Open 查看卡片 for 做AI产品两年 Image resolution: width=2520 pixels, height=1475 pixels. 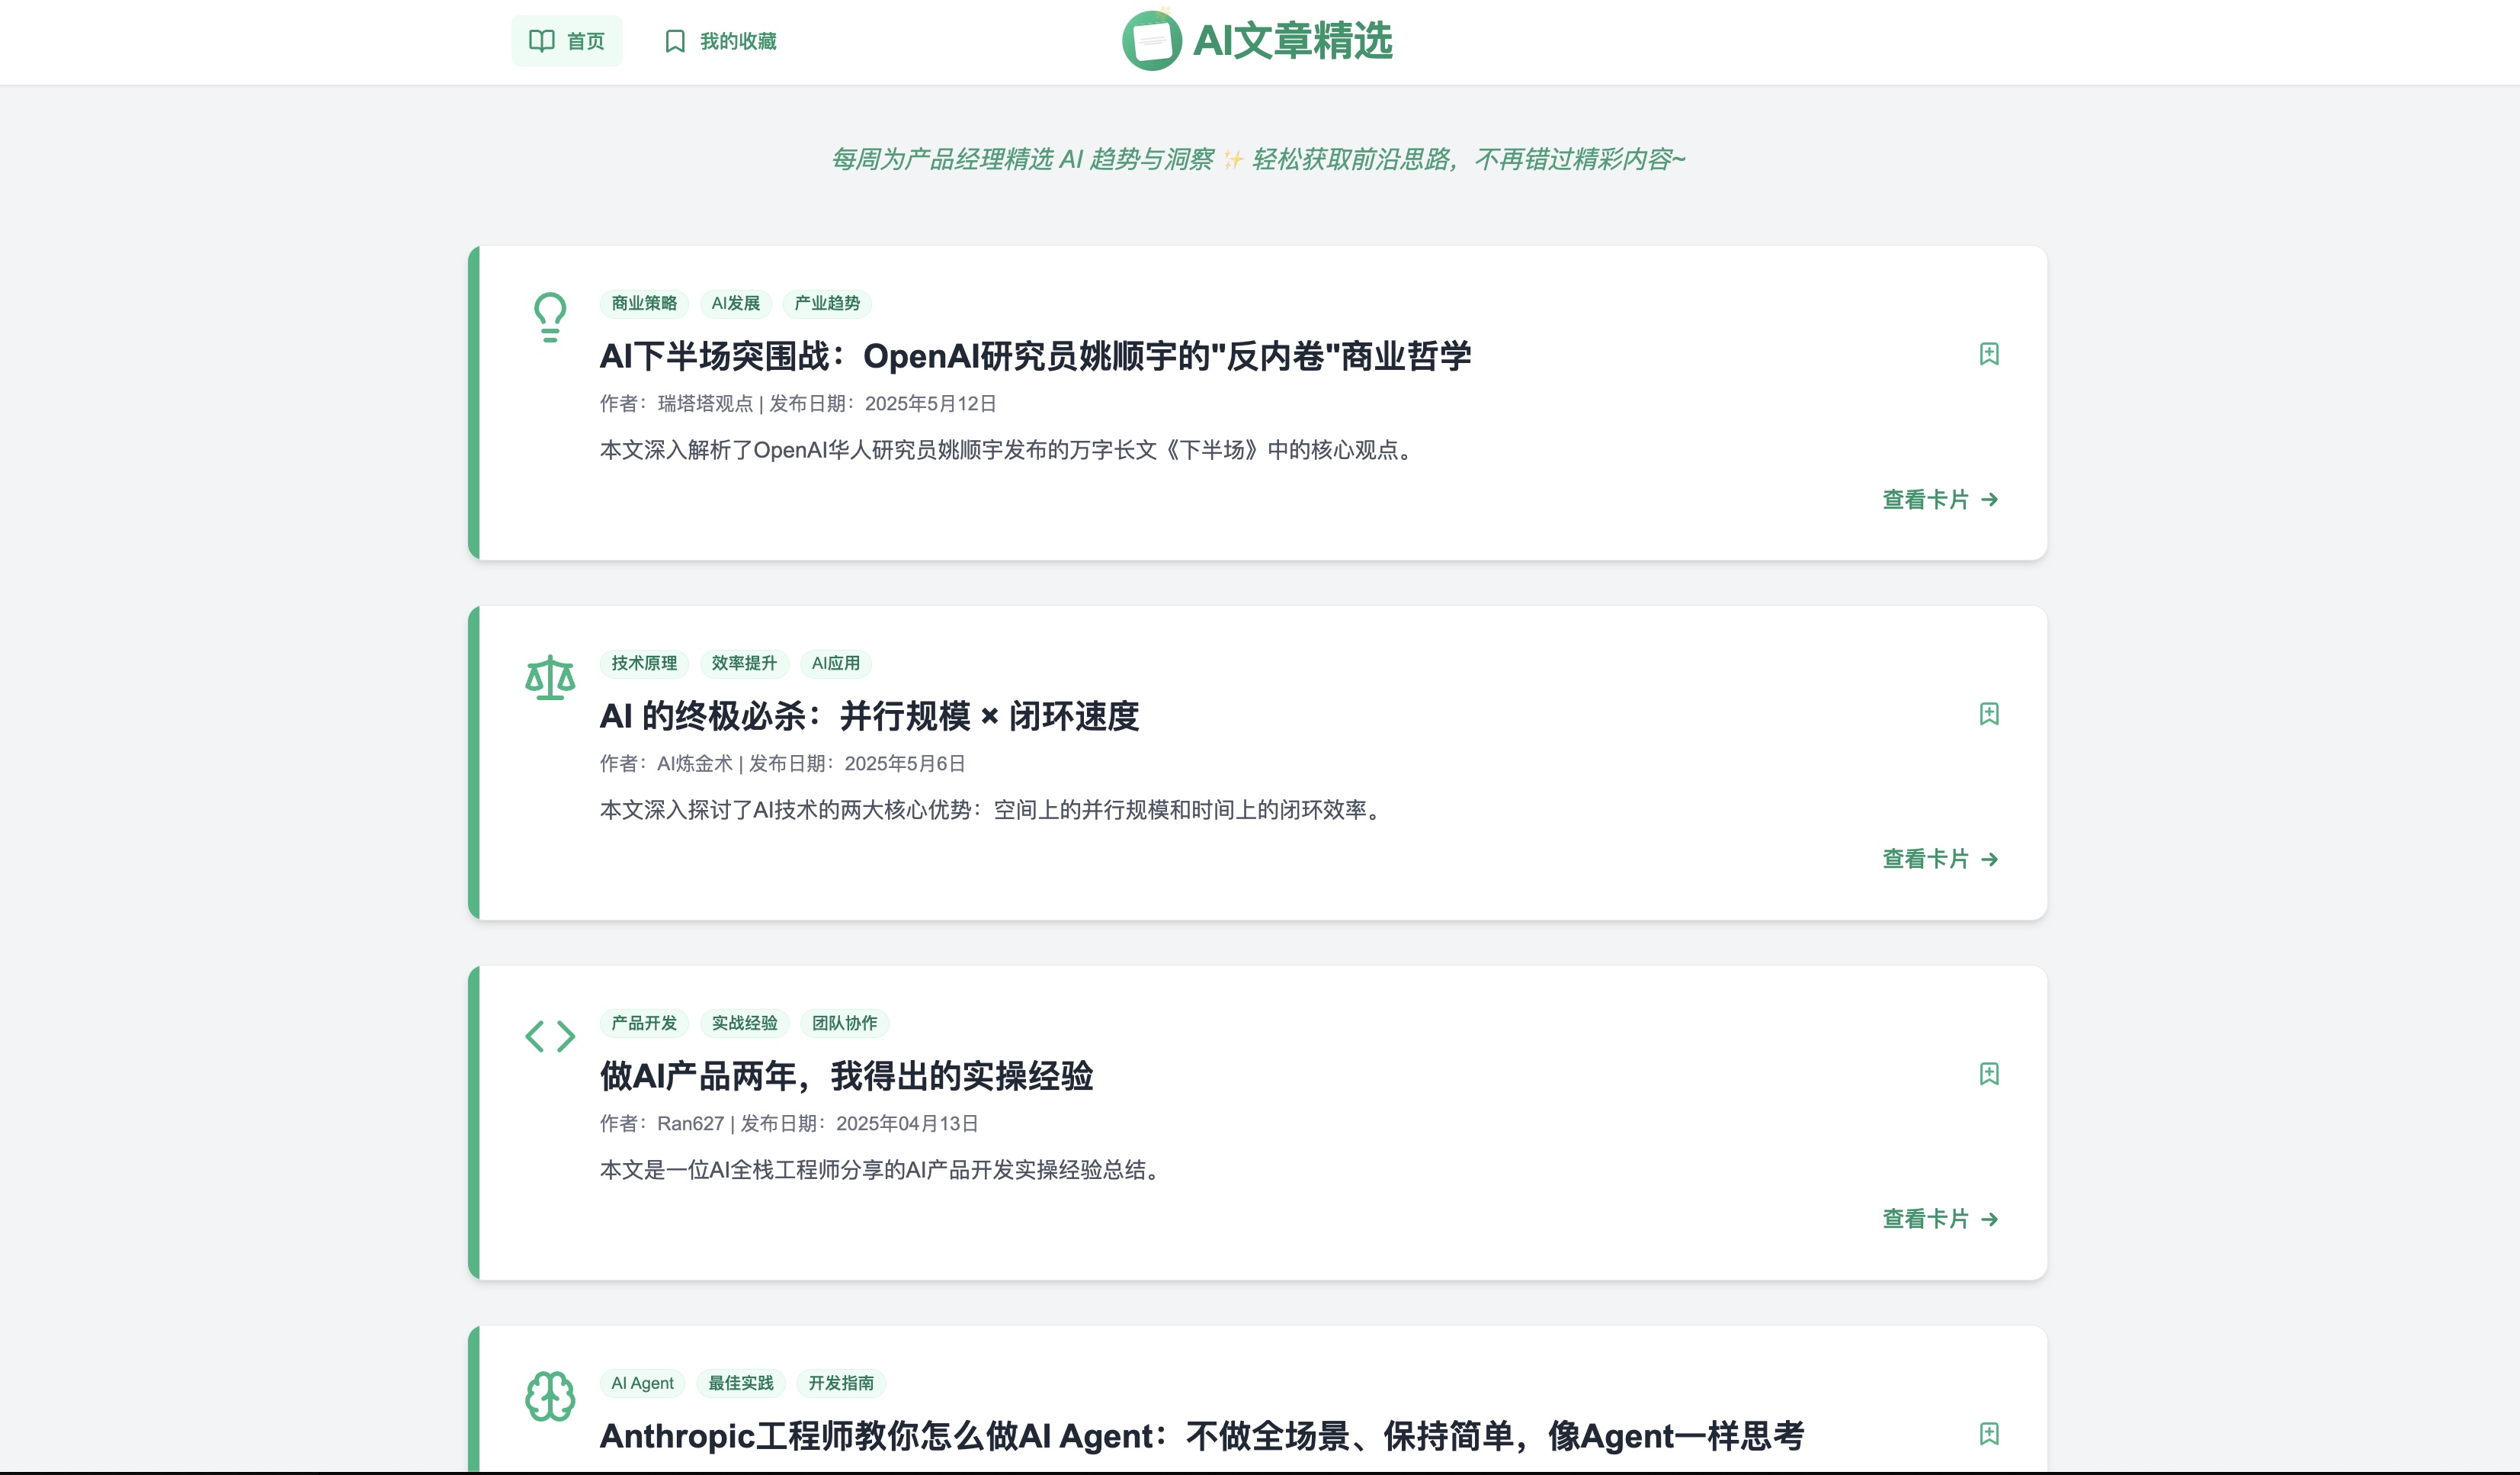[1928, 1219]
